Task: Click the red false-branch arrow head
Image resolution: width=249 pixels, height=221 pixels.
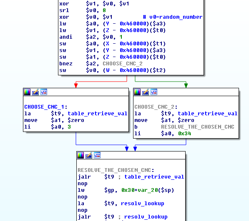Action: pyautogui.click(x=76, y=86)
